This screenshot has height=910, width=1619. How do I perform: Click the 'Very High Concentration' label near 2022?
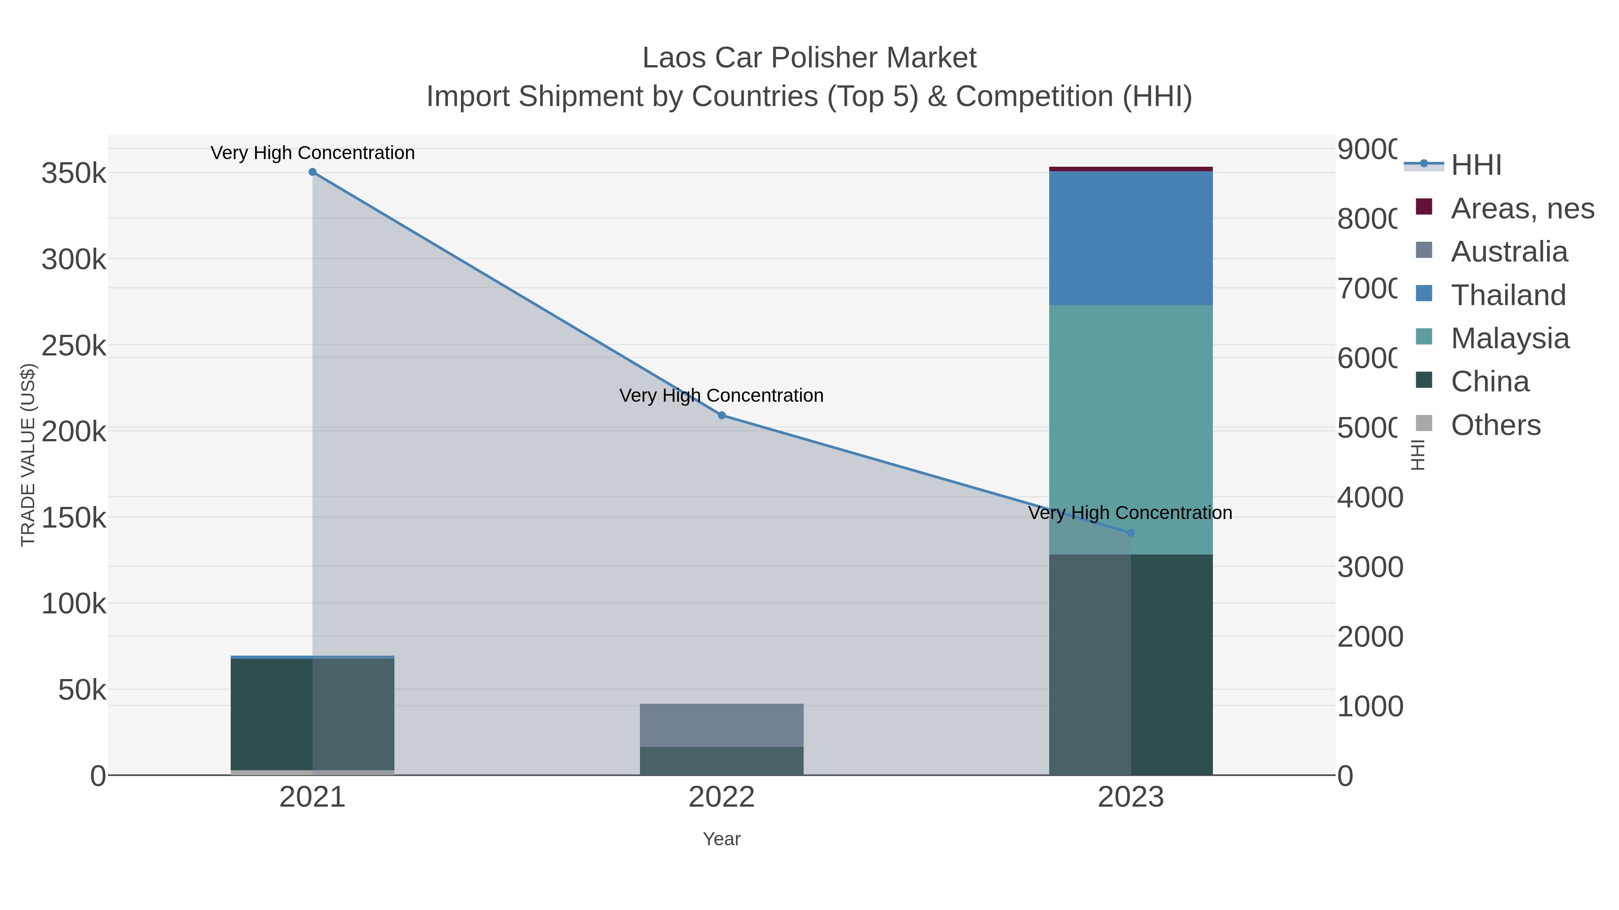pos(721,395)
